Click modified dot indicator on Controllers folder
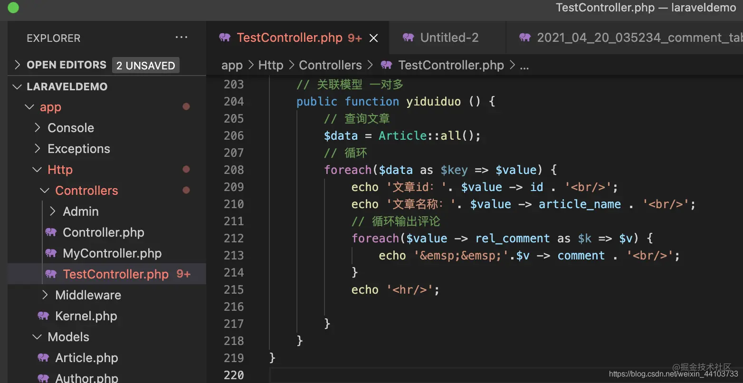Image resolution: width=743 pixels, height=383 pixels. click(x=186, y=191)
